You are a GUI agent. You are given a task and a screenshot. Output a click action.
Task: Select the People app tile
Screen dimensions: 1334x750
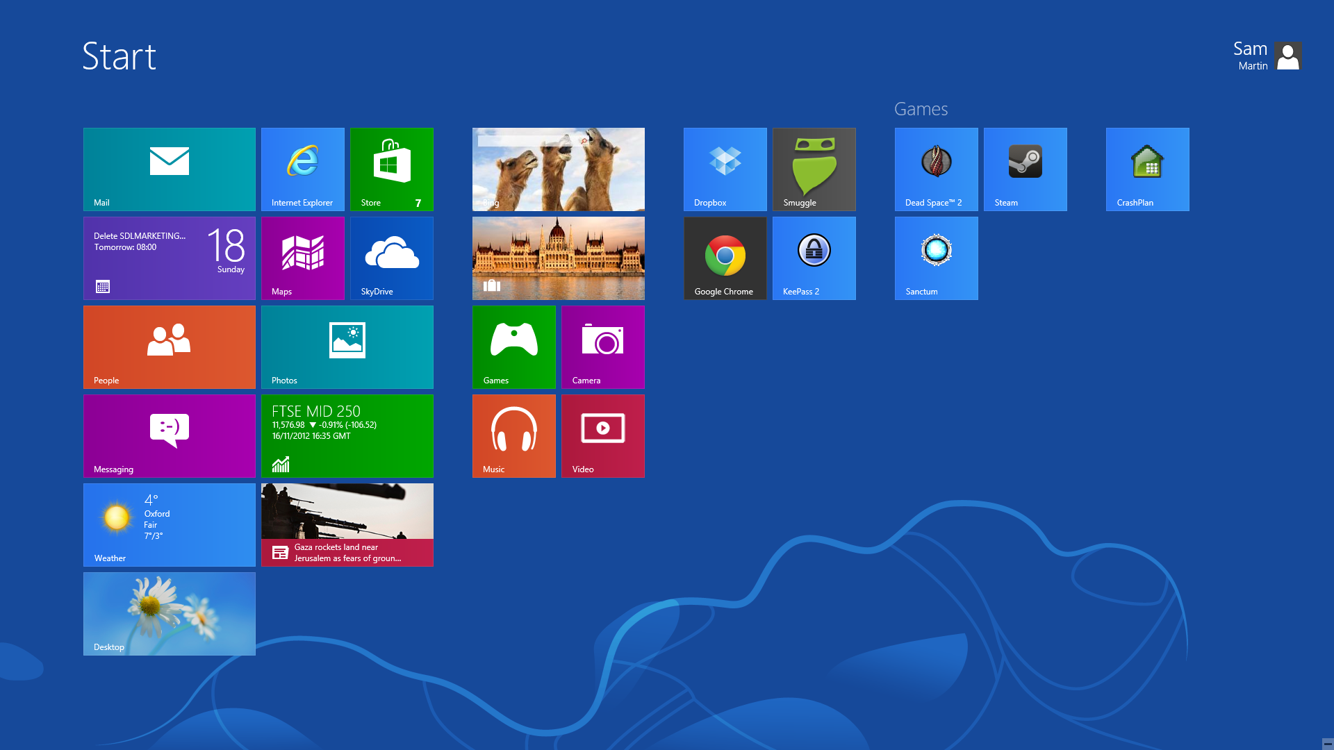point(170,347)
